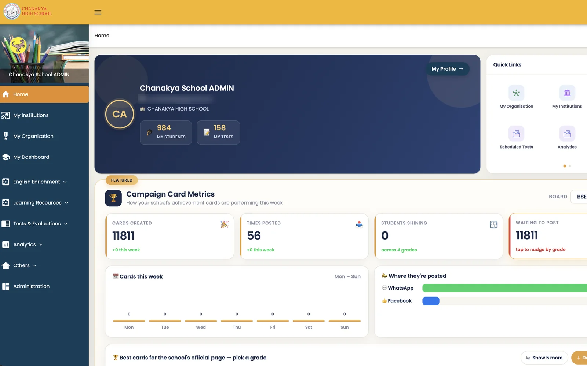Click the FEATURED badge
The image size is (587, 366).
(x=122, y=180)
